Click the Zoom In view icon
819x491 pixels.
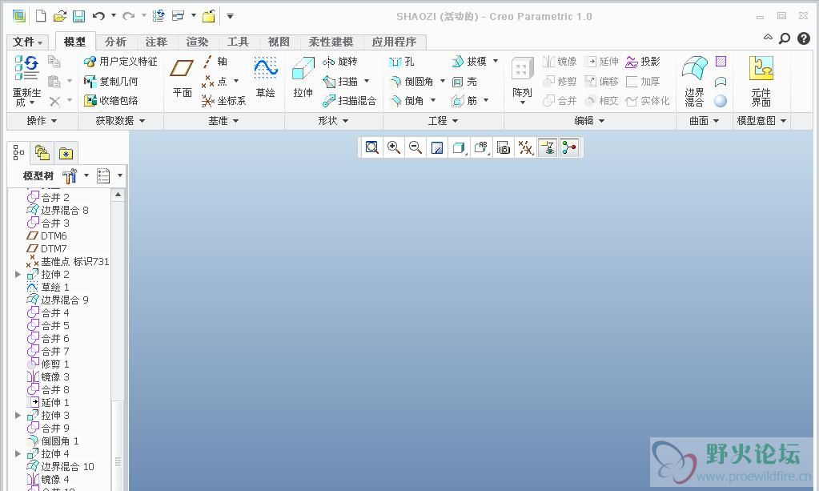pos(394,148)
